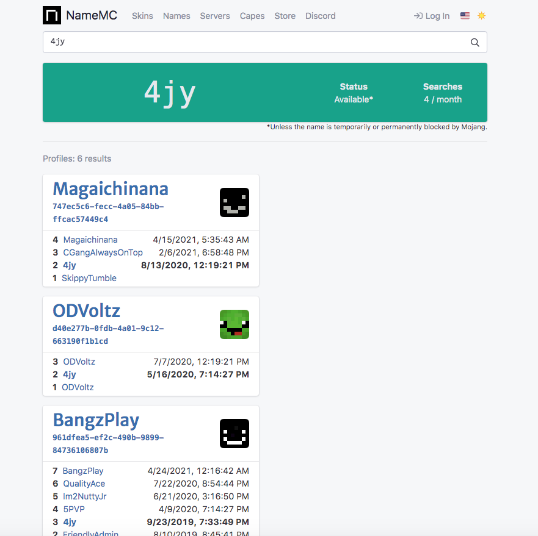The height and width of the screenshot is (536, 538).
Task: Open the ODVoltz profile heading
Action: (87, 311)
